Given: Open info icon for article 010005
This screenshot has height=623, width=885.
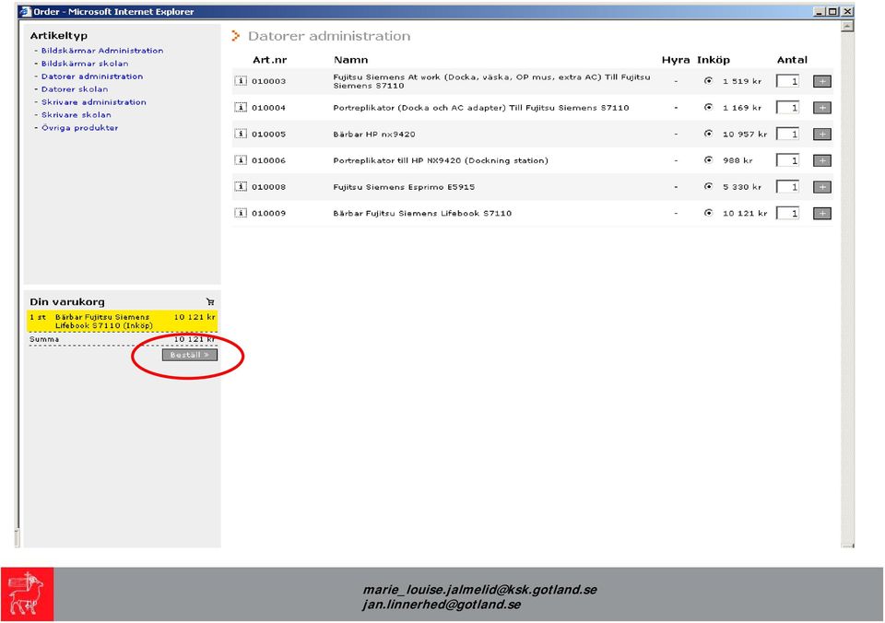Looking at the screenshot, I should click(241, 134).
